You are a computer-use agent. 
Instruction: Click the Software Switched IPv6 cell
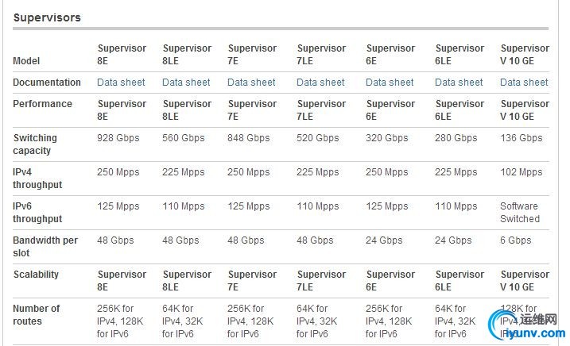tap(520, 213)
